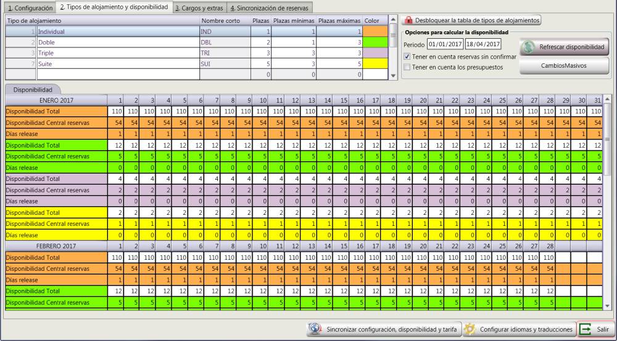Viewport: 617px width, 341px height.
Task: Select the Disponibilidad sub-tab
Action: pyautogui.click(x=32, y=89)
